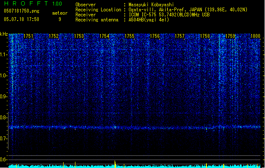Select the file name 0507181750.png

tap(21, 11)
